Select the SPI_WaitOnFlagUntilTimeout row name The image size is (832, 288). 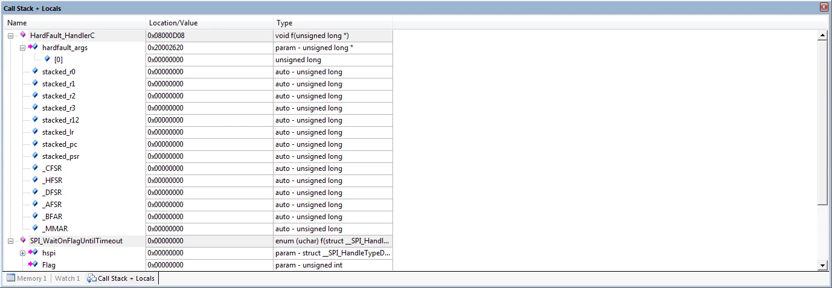click(76, 241)
